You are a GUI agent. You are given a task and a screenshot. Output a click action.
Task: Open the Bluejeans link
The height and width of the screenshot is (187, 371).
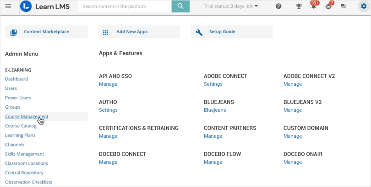point(215,110)
